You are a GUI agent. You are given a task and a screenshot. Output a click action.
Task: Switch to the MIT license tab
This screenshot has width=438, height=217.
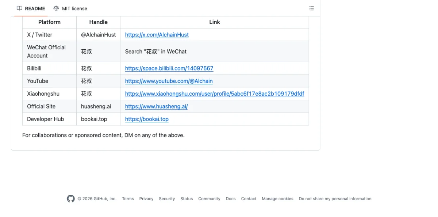[70, 8]
